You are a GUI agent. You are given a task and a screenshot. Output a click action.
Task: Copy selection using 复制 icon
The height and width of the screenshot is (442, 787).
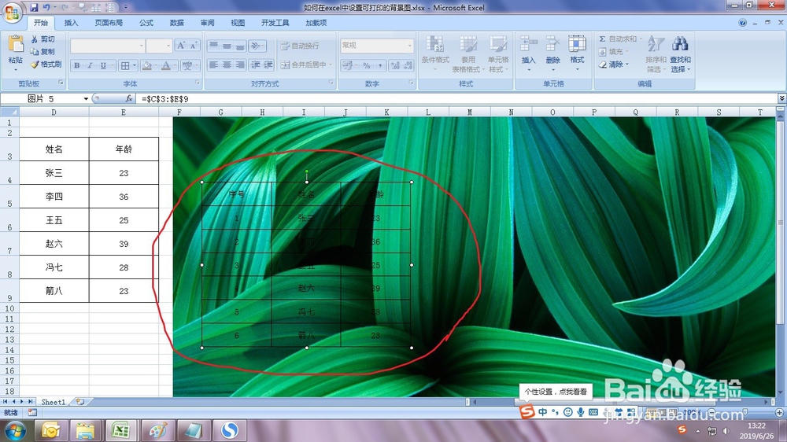click(42, 52)
